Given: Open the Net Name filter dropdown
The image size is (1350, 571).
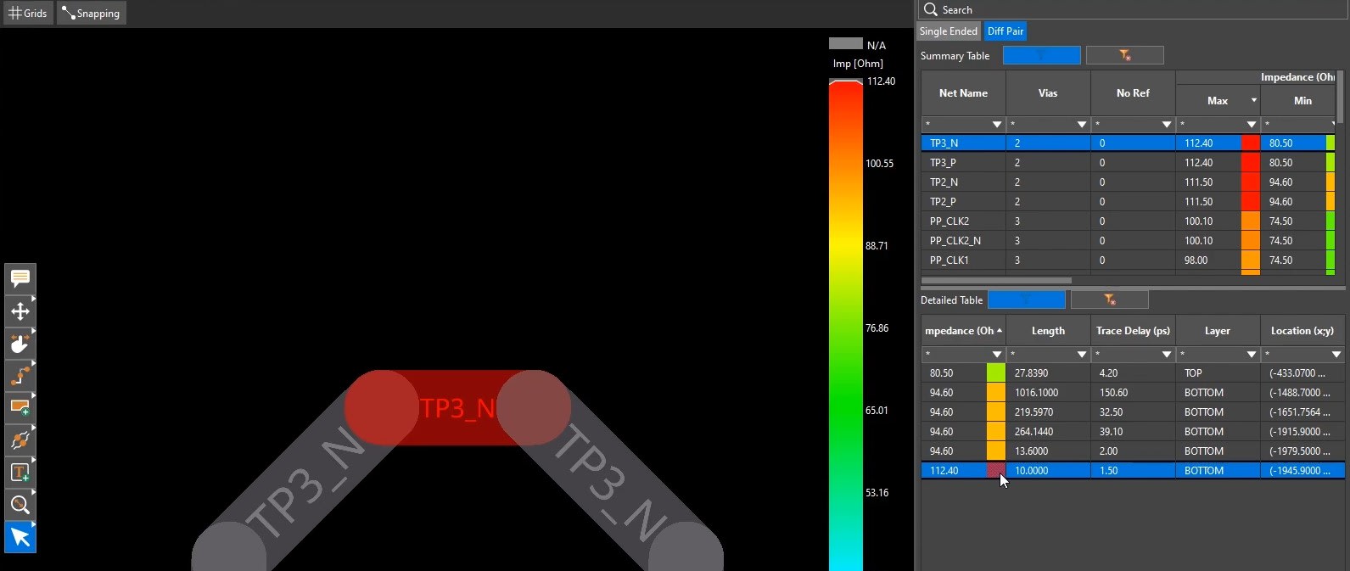Looking at the screenshot, I should coord(997,125).
